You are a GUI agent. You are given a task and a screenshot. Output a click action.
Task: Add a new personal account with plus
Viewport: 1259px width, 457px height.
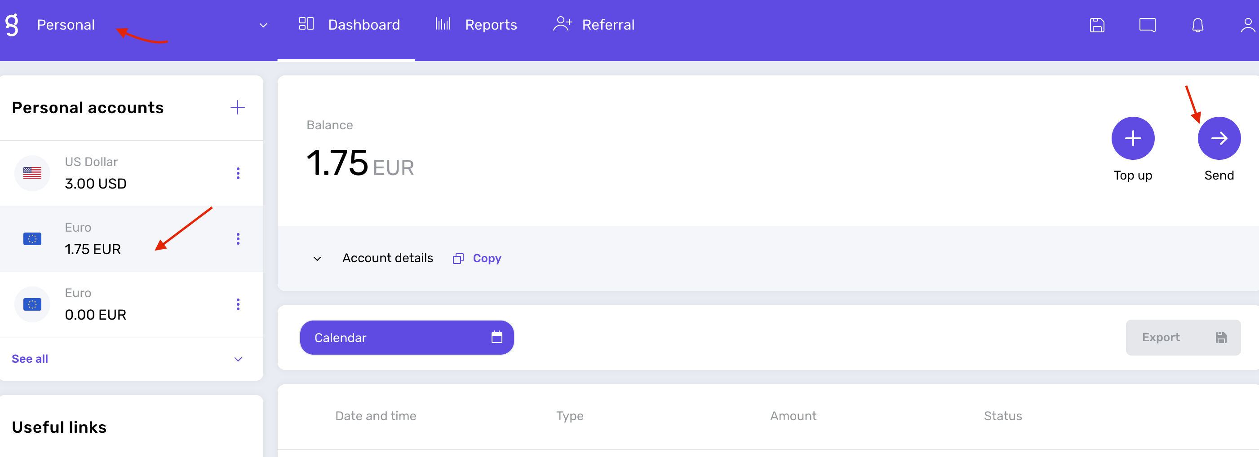pyautogui.click(x=238, y=107)
